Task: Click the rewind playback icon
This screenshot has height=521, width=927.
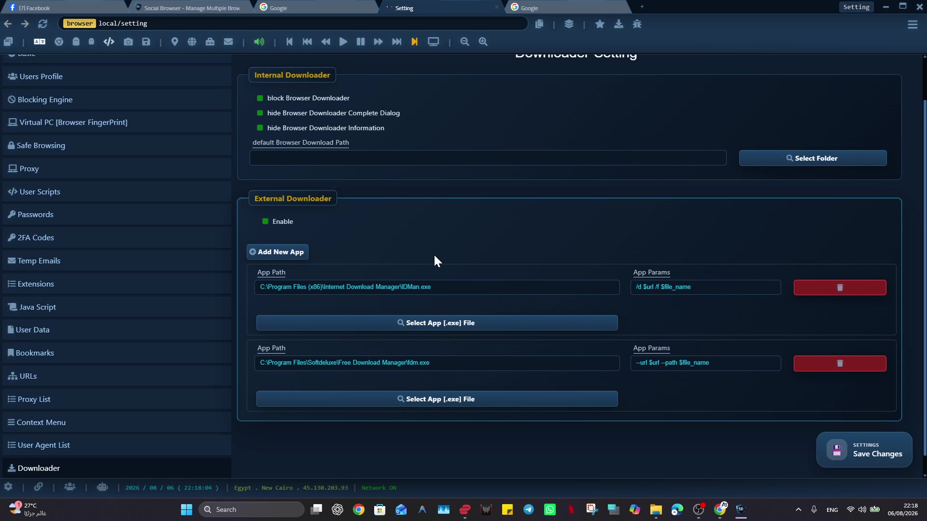Action: [x=326, y=42]
